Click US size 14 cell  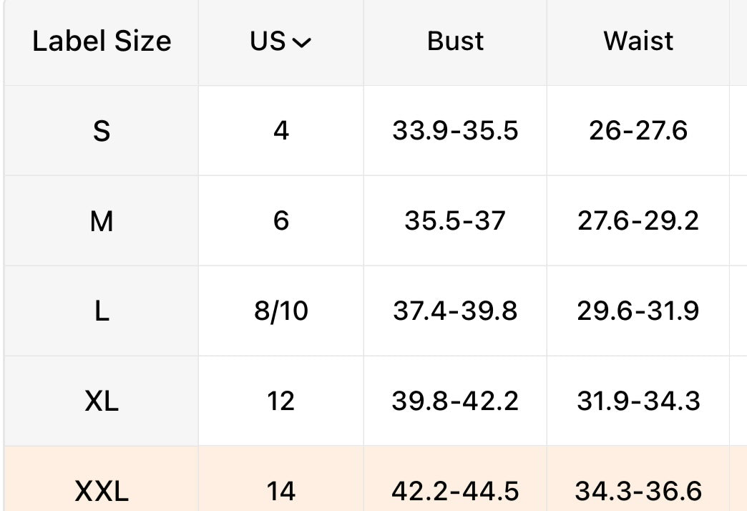click(x=281, y=479)
